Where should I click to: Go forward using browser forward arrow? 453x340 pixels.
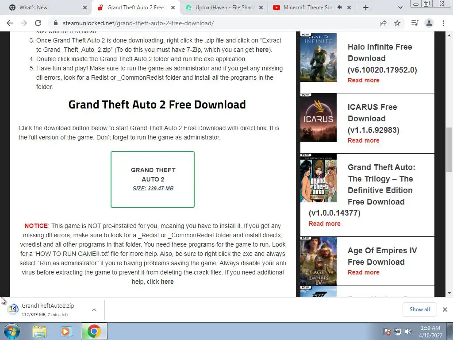coord(24,23)
